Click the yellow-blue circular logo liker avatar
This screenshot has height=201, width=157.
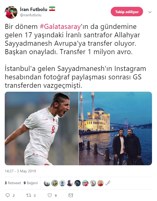pos(55,183)
